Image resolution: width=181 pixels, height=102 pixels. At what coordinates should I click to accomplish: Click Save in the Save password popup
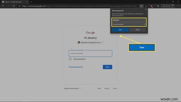pos(120,30)
